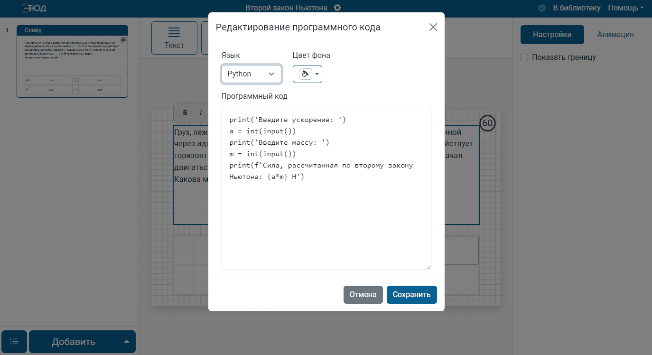This screenshot has height=355, width=652.
Task: Select the first slide thumbnail
Action: pyautogui.click(x=72, y=61)
